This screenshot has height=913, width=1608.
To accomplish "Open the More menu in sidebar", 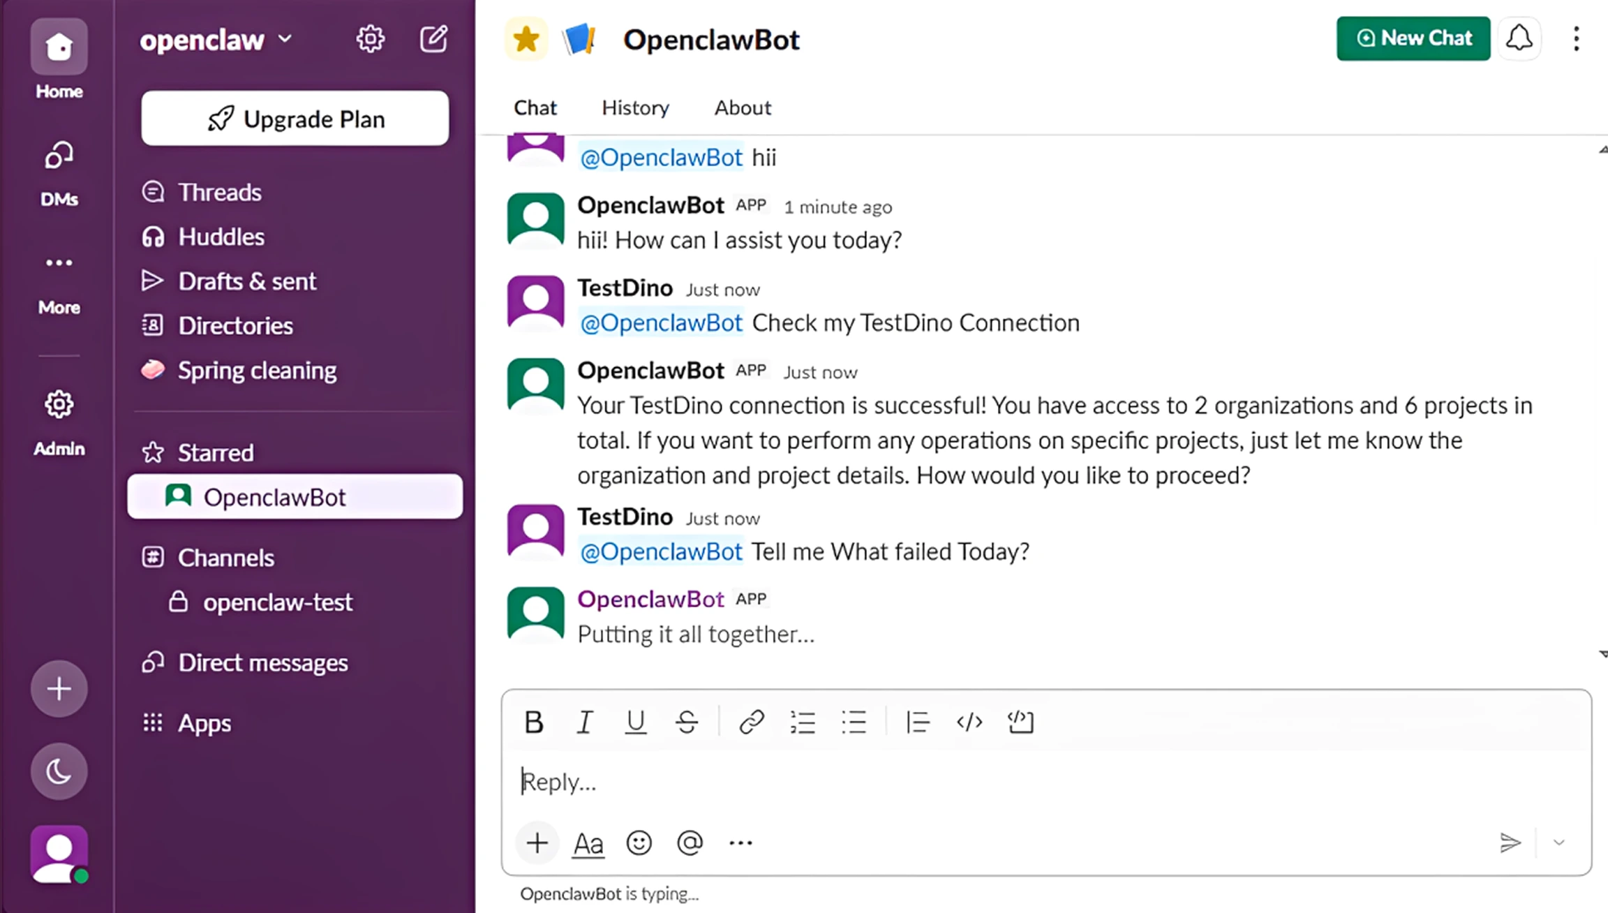I will pos(59,263).
